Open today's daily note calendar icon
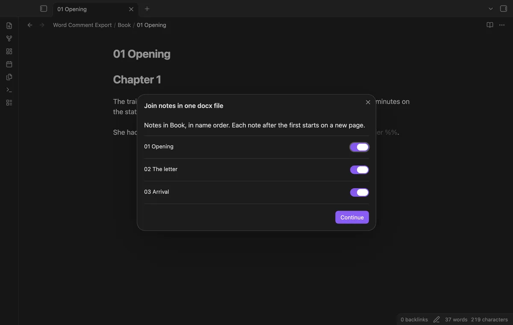 (x=9, y=64)
